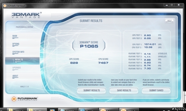Click the Online Result Browser description text
The width and height of the screenshot is (186, 111).
point(91,82)
